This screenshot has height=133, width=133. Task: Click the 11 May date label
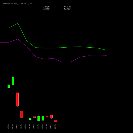[17, 127]
